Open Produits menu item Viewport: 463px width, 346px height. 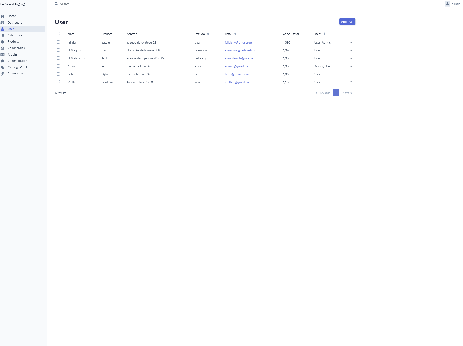[x=13, y=42]
